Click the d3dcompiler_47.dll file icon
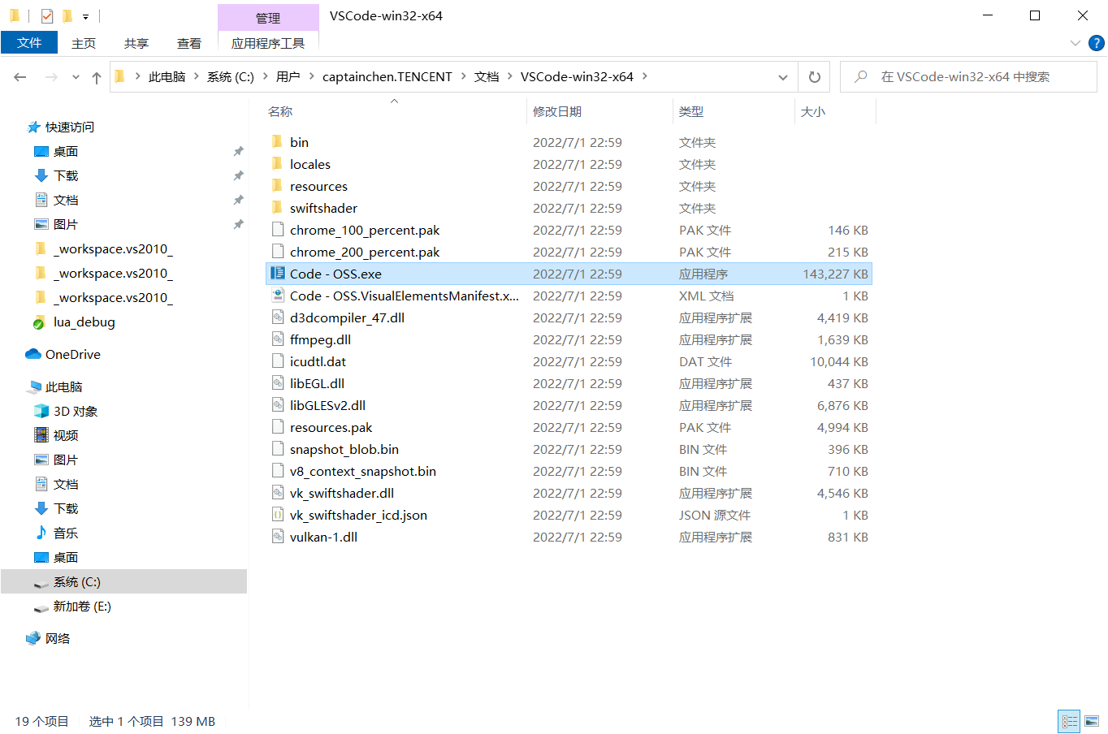The width and height of the screenshot is (1108, 734). (278, 317)
